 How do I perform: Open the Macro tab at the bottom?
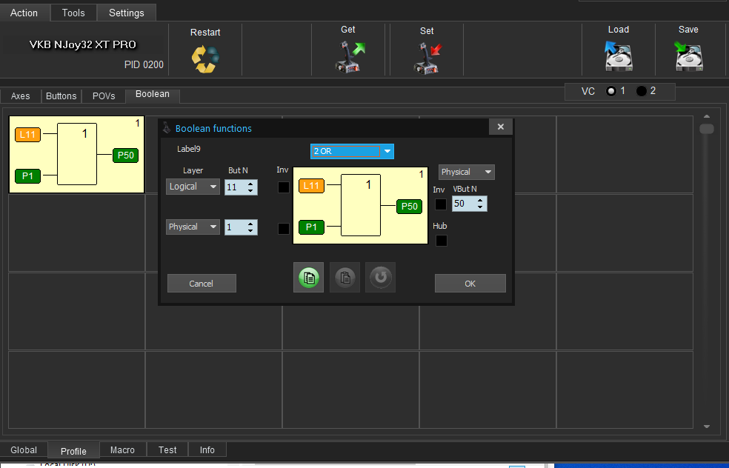coord(122,449)
